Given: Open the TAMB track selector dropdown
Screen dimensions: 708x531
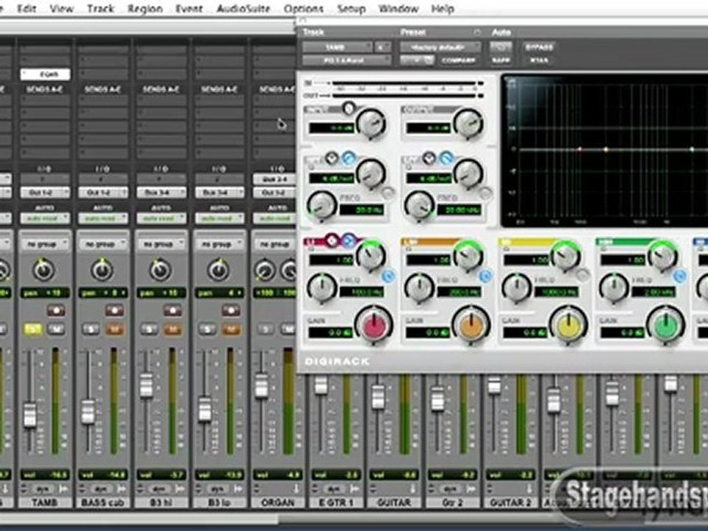Looking at the screenshot, I should tap(337, 47).
